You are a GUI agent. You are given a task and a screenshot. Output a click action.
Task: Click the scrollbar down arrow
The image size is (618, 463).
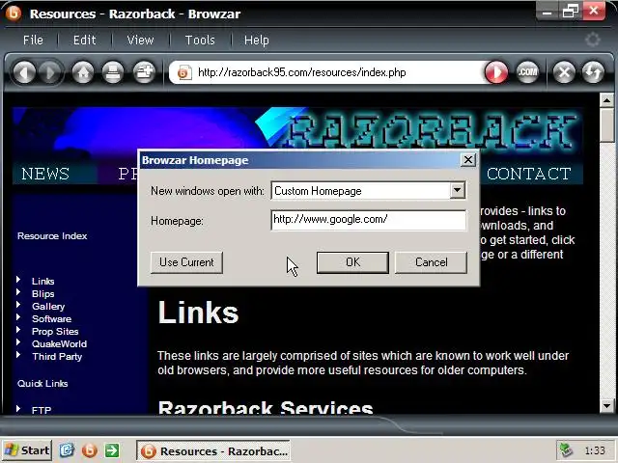click(607, 405)
